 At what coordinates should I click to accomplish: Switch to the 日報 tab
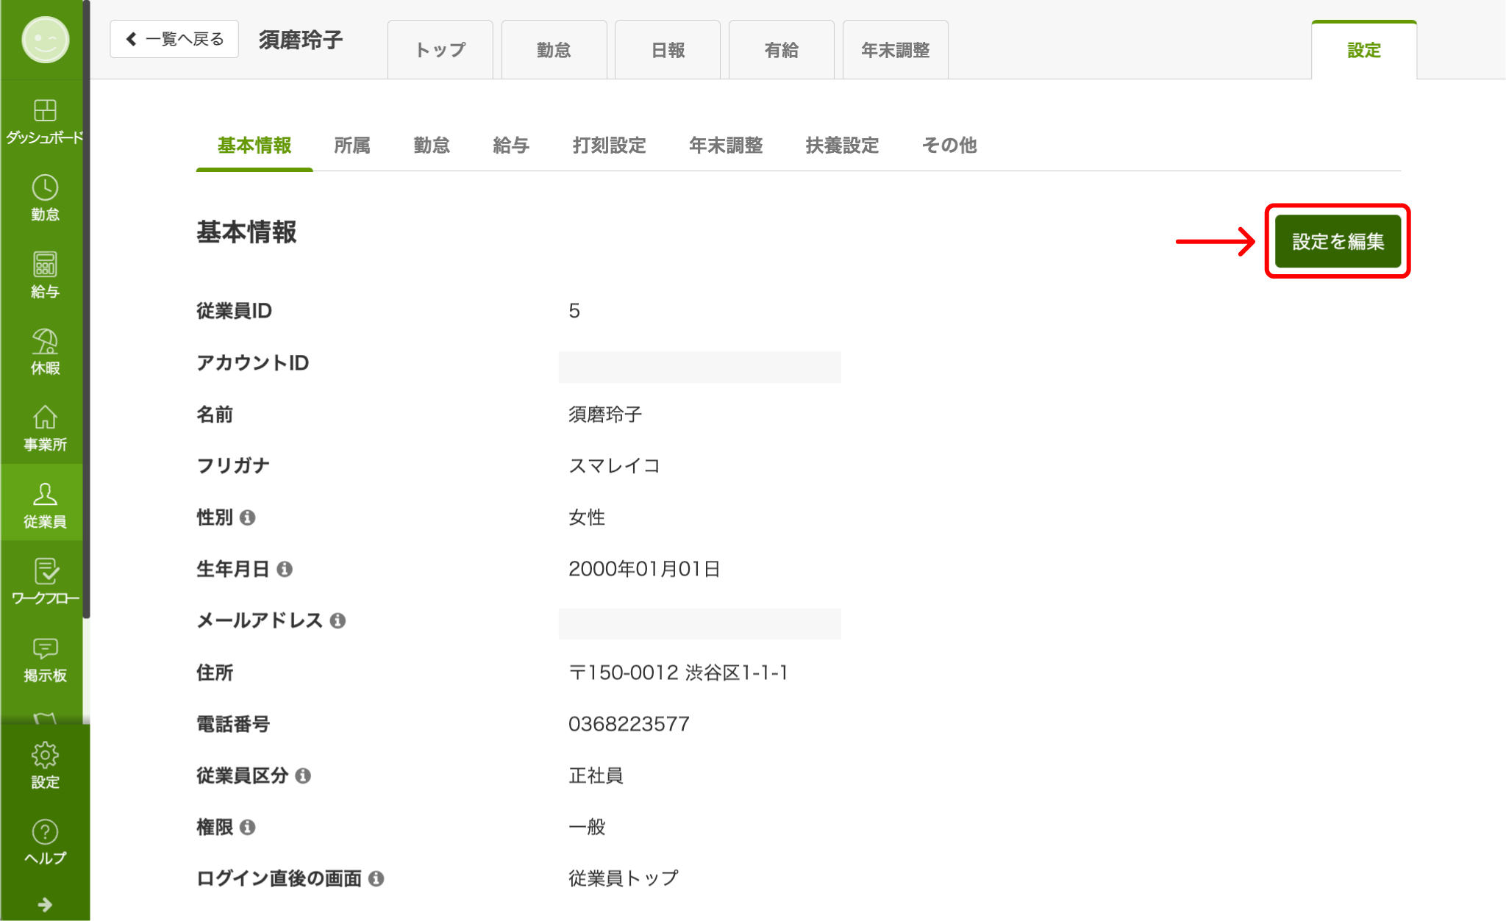[x=668, y=49]
